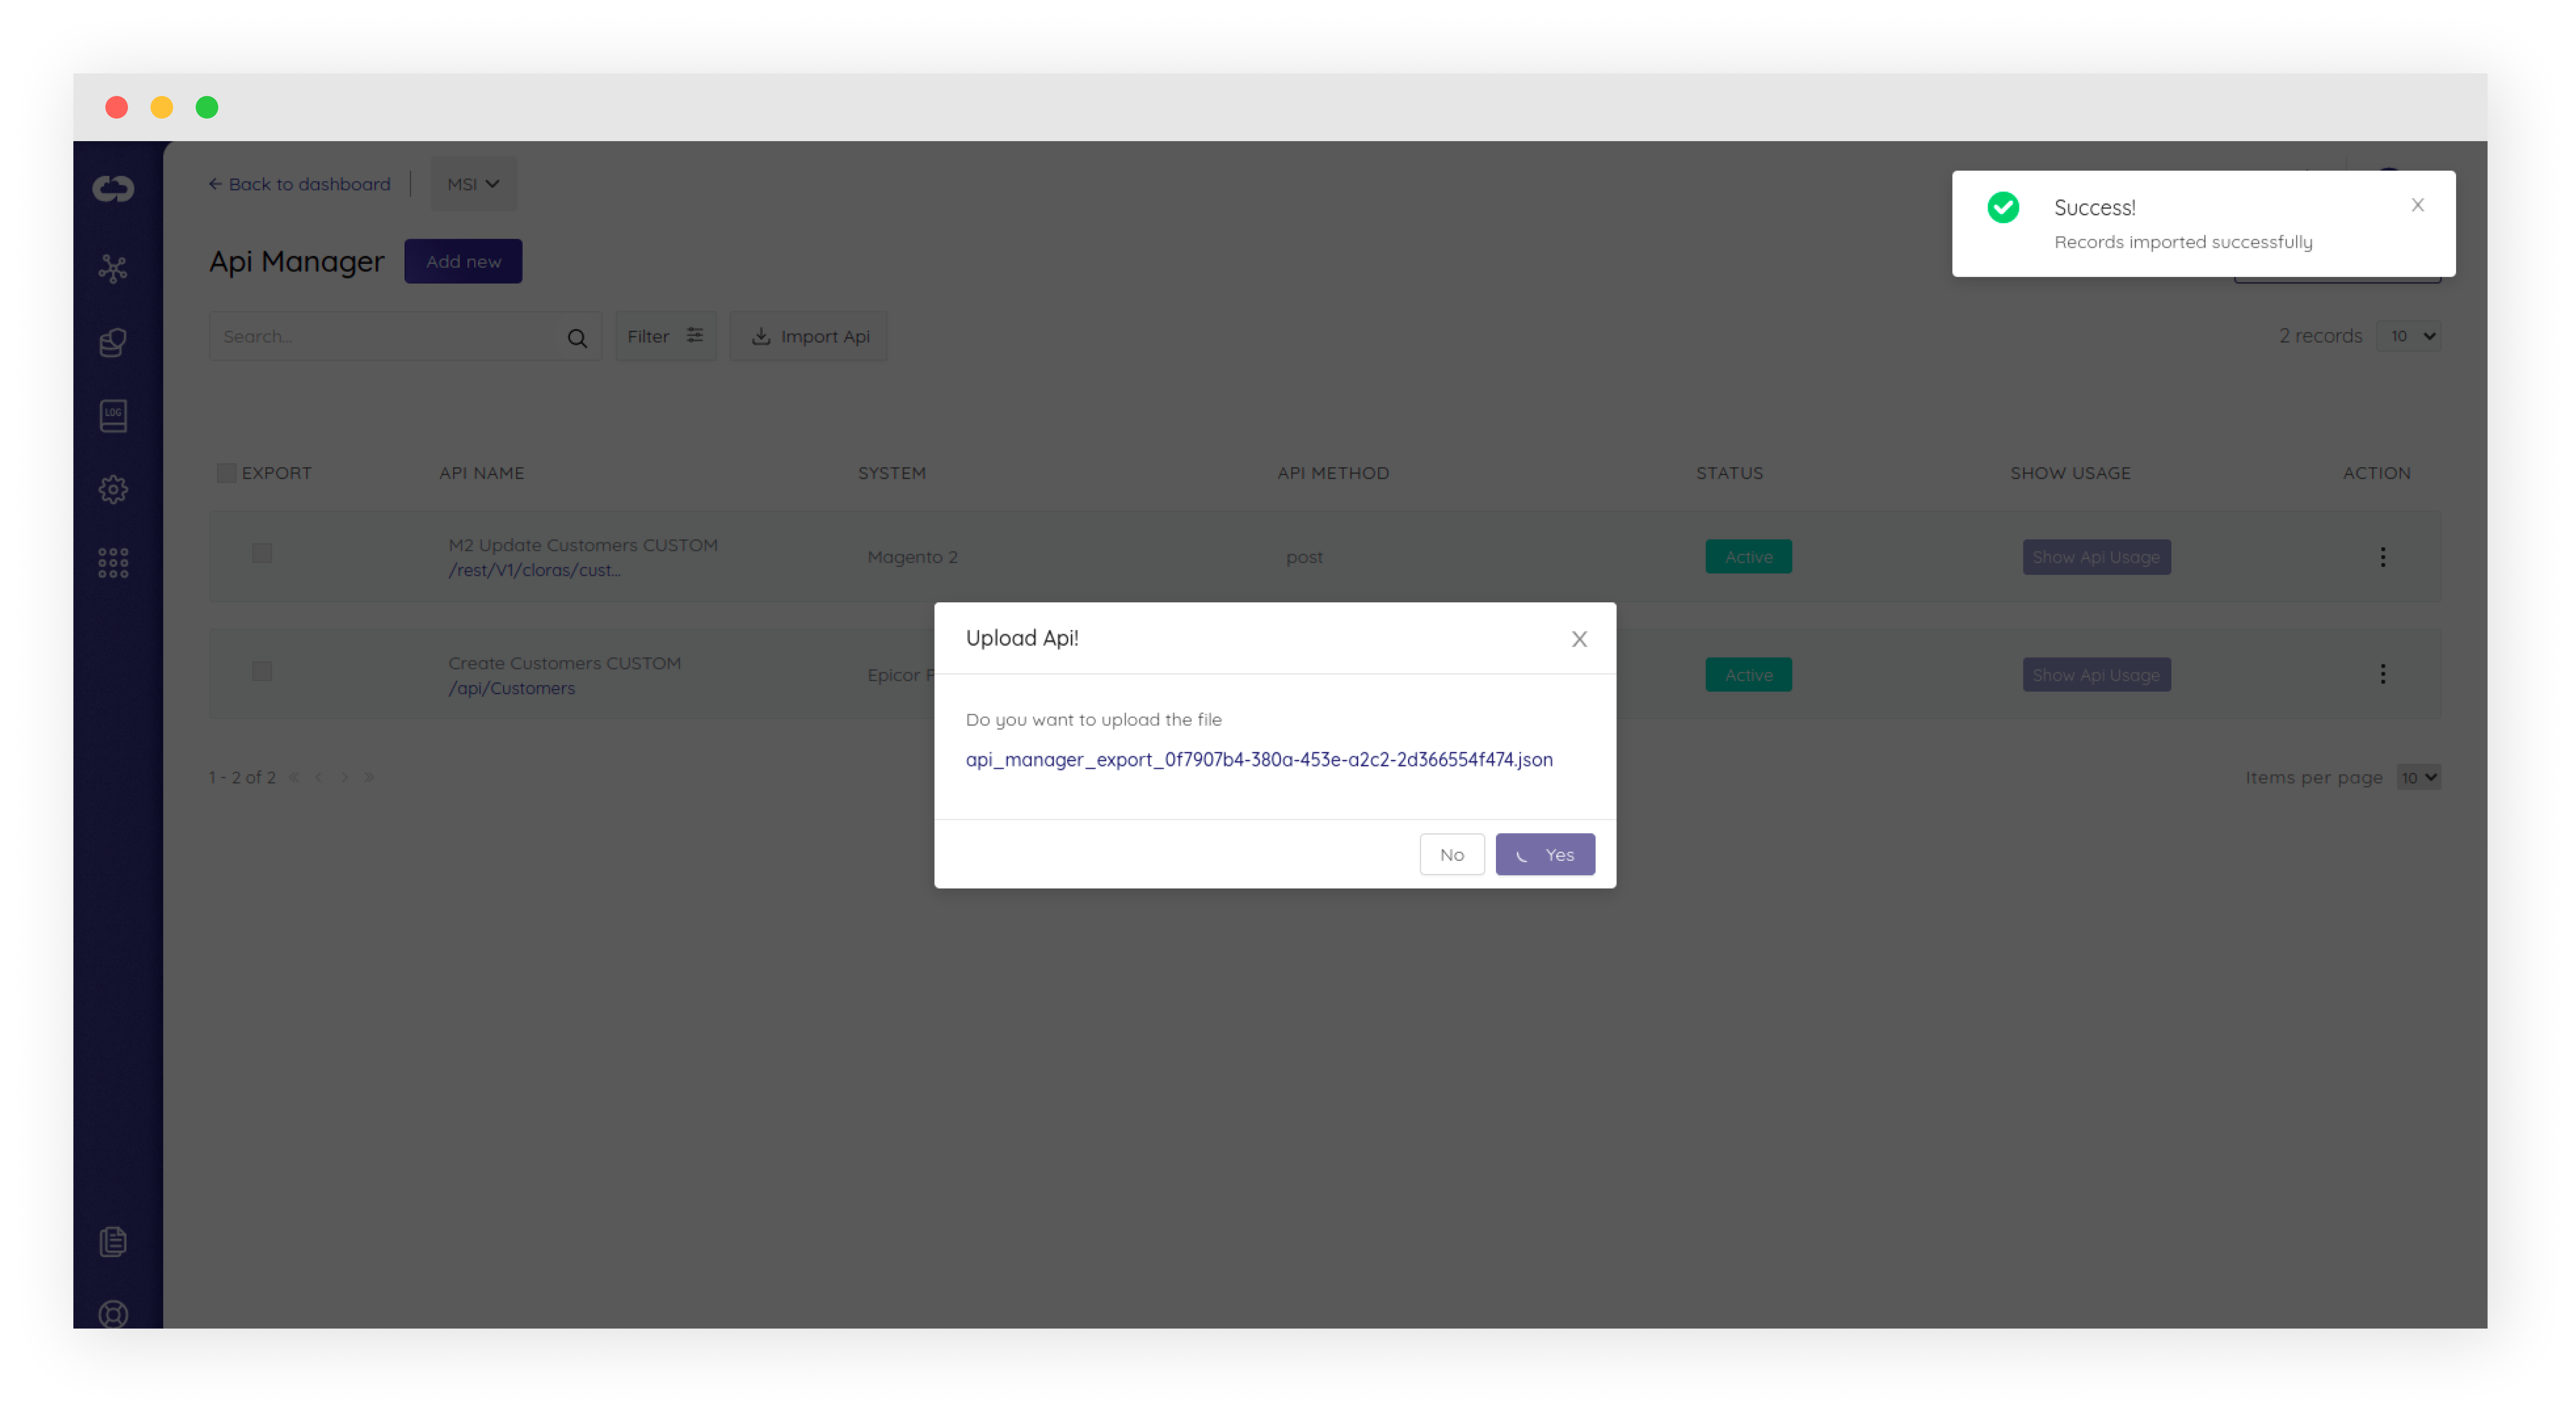Open the apps grid icon in sidebar
The height and width of the screenshot is (1417, 2576).
pos(113,563)
